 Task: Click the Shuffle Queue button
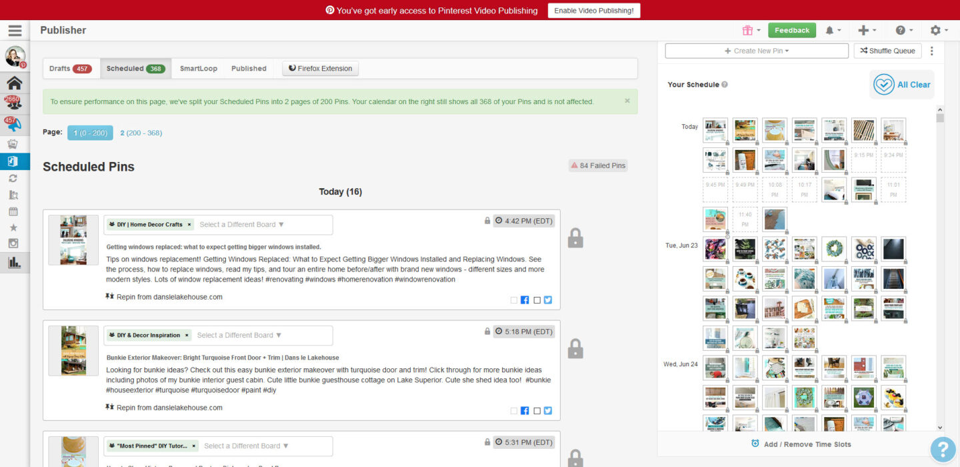(x=887, y=51)
